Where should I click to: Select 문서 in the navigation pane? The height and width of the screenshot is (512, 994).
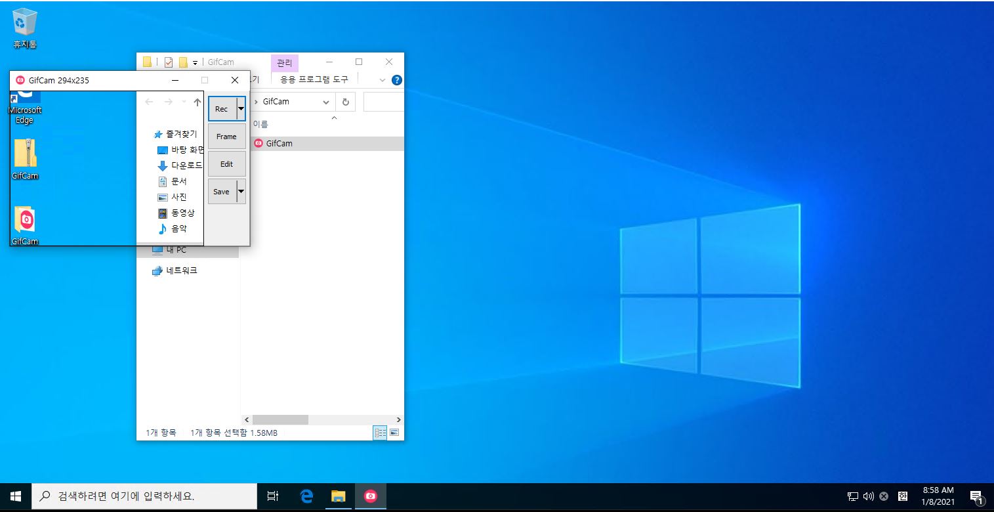[x=173, y=181]
